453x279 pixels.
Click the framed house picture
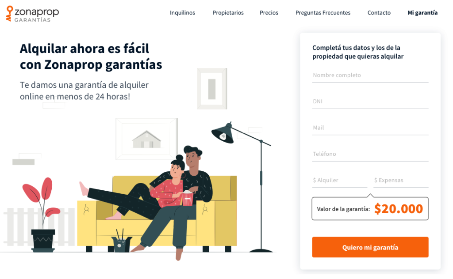tap(147, 139)
